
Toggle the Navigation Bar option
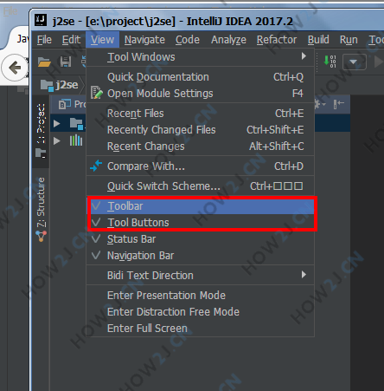201,256
